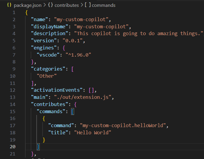Click the JSON braces icon before package.json breadcrumb

pos(9,5)
